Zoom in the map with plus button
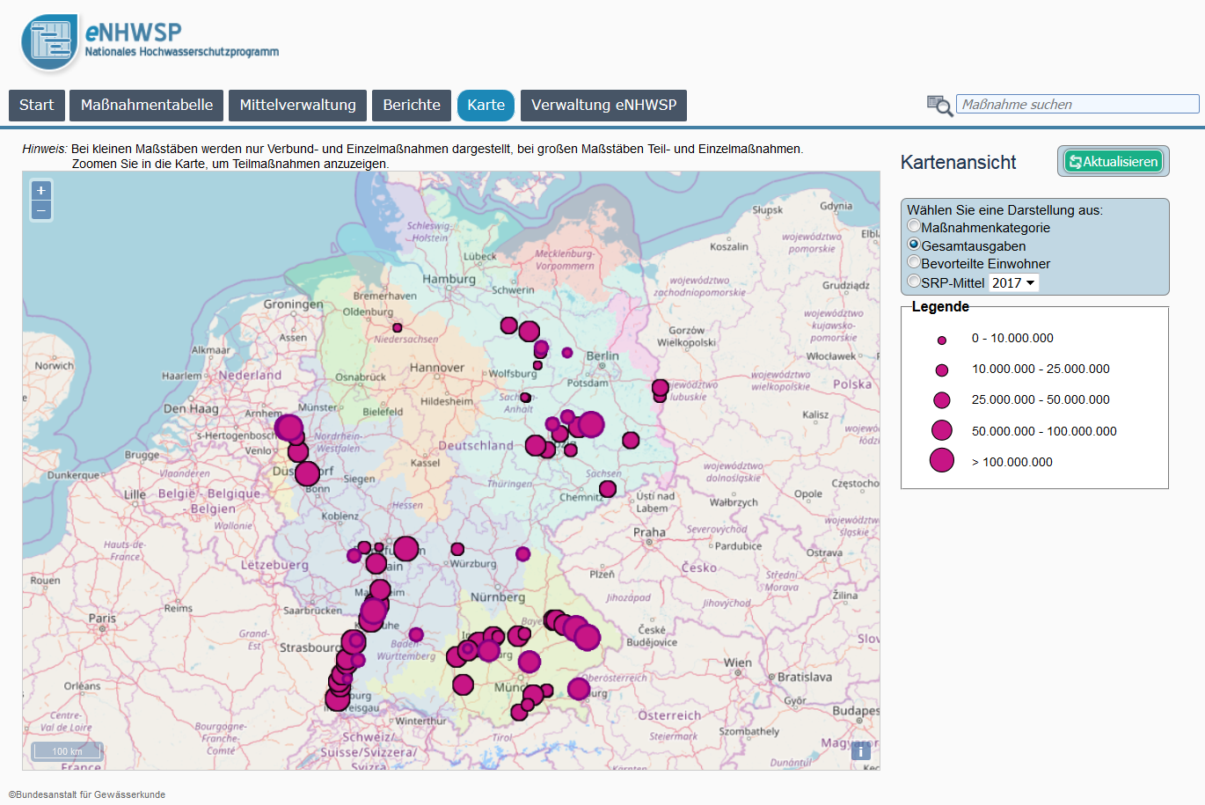Viewport: 1205px width, 805px height. 41,191
